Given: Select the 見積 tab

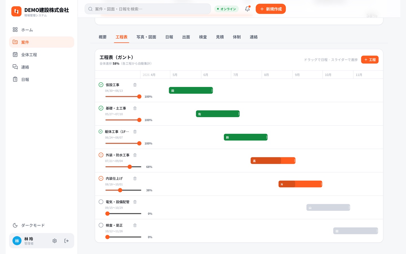Looking at the screenshot, I should [220, 37].
